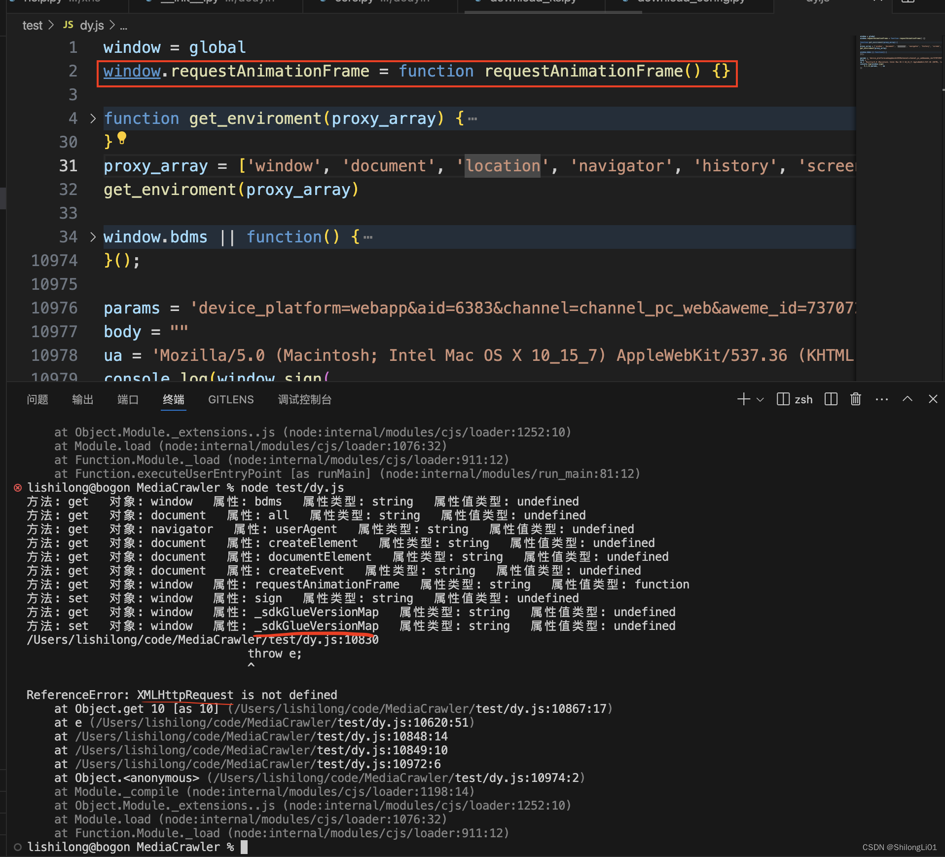Close the bottom panel with X
Screen dimensions: 945x857
pyautogui.click(x=933, y=399)
